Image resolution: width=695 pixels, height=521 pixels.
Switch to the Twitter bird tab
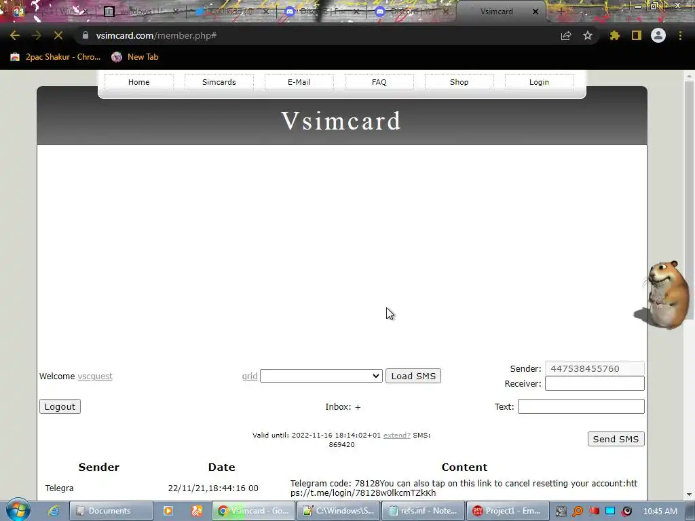pos(231,12)
